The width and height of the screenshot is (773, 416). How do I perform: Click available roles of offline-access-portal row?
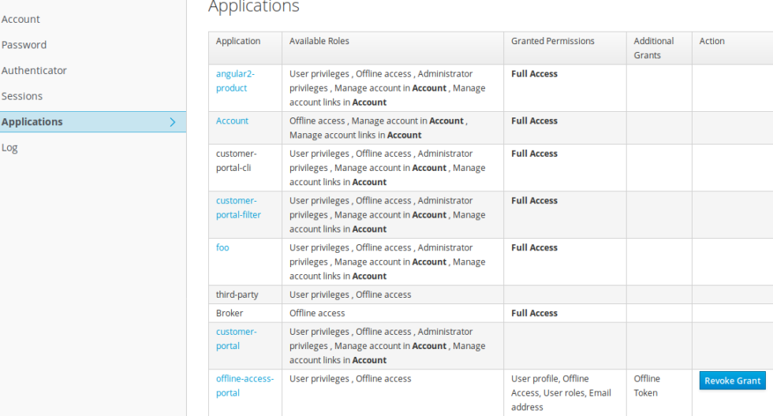[x=350, y=379]
